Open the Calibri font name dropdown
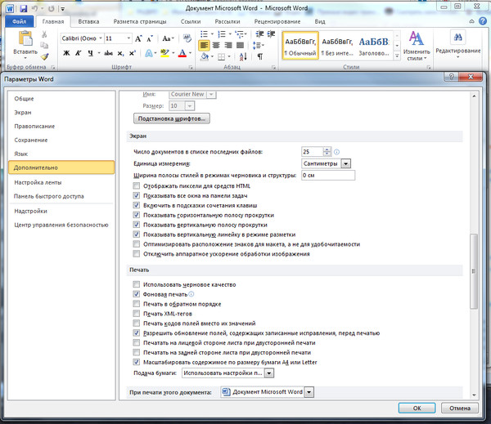491x424 pixels. tap(101, 38)
